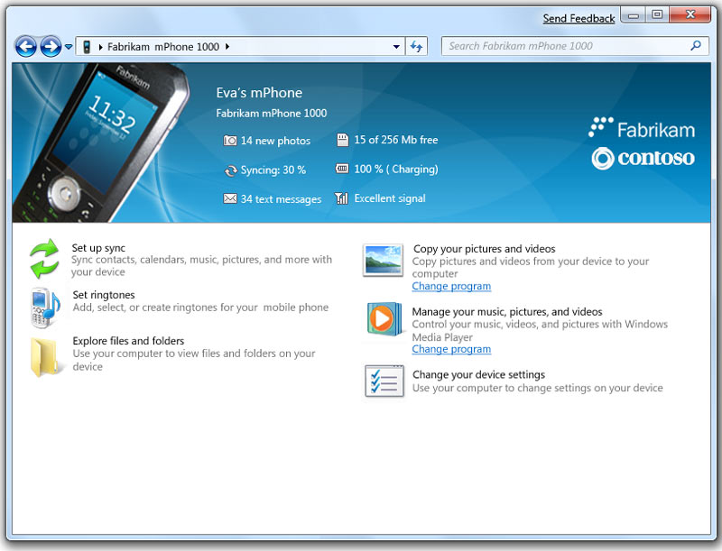The width and height of the screenshot is (722, 551).
Task: Open Copy your pictures and videos
Action: pos(484,249)
